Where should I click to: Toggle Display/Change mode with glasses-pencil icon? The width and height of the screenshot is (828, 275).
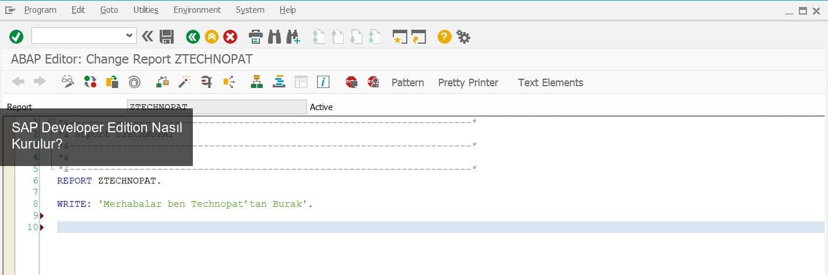pos(68,82)
